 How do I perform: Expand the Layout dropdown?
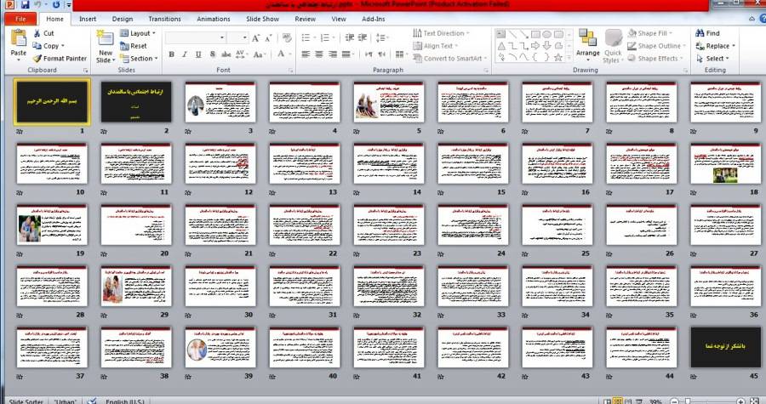pyautogui.click(x=140, y=33)
